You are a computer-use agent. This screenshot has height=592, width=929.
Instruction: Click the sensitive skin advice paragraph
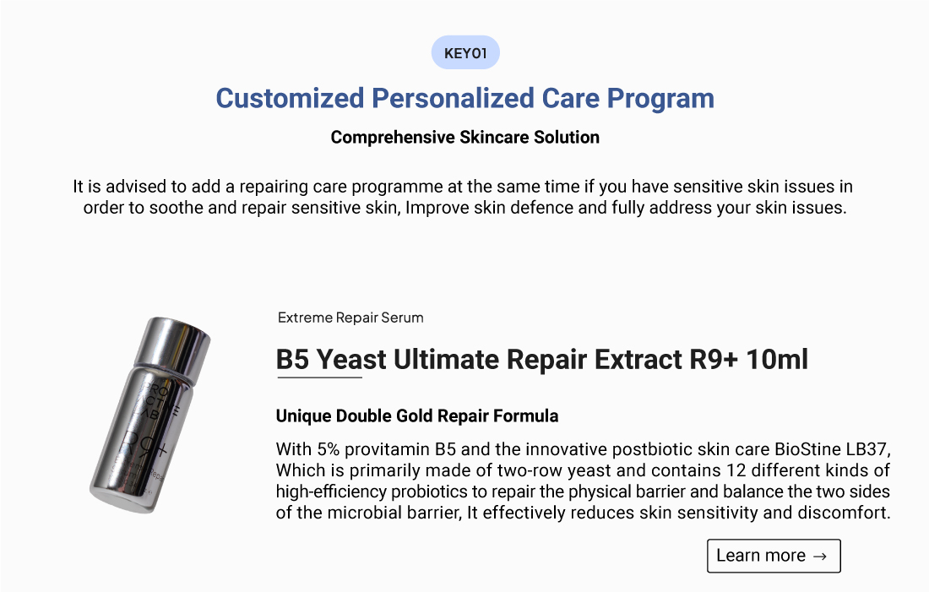[x=465, y=196]
